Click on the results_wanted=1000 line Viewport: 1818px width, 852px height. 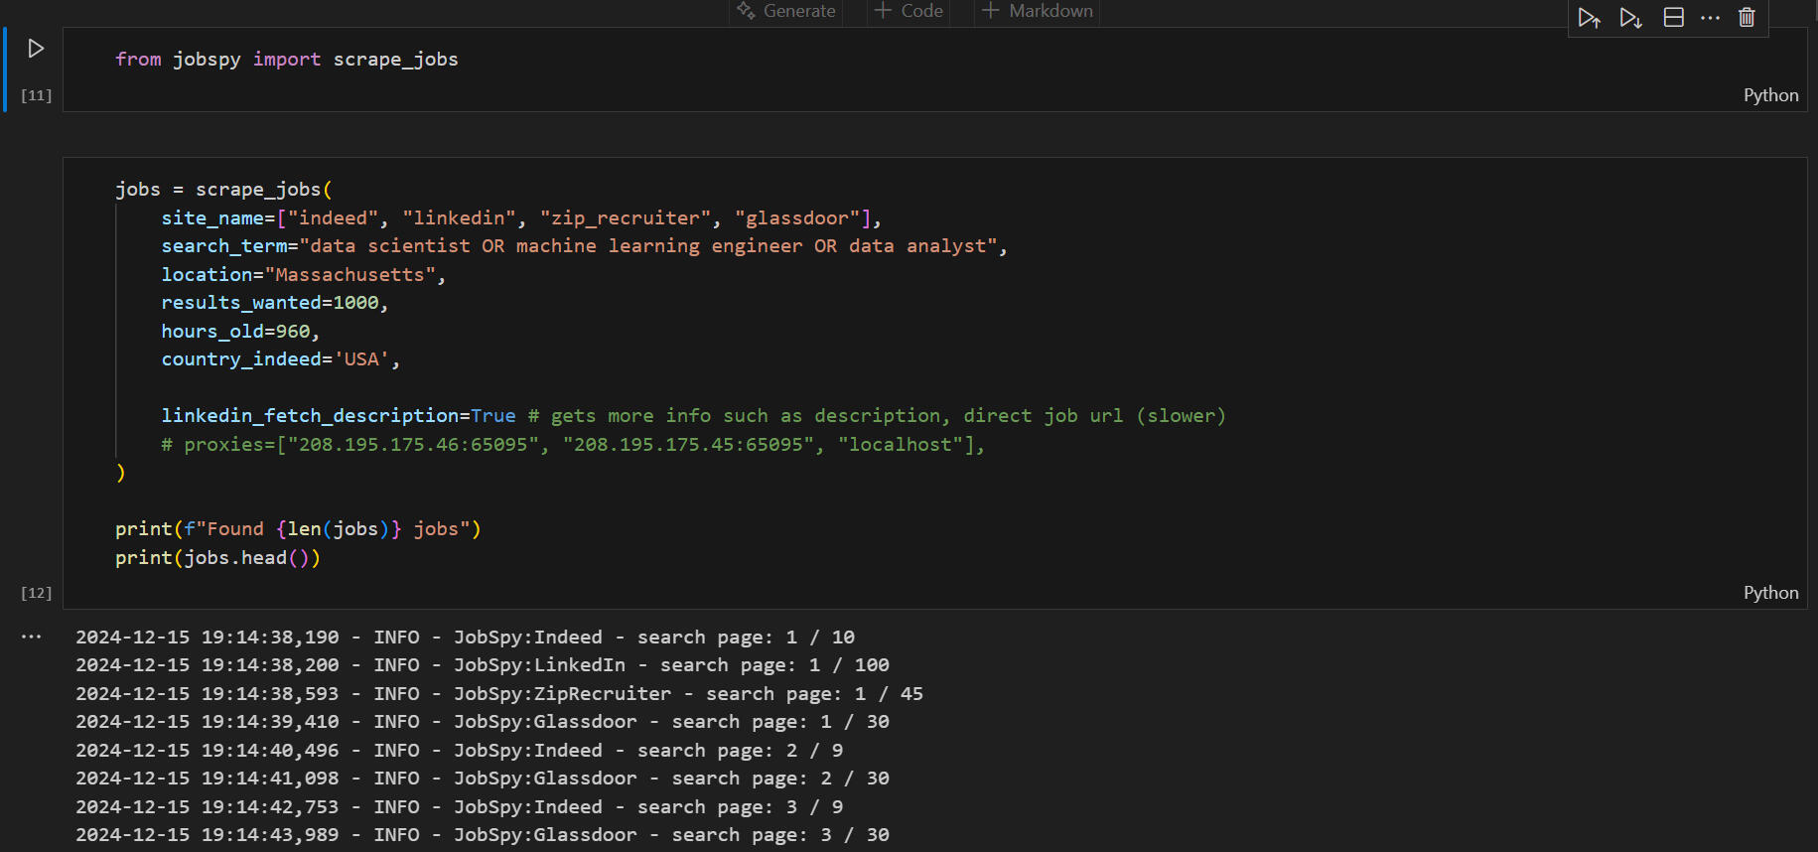pos(274,303)
